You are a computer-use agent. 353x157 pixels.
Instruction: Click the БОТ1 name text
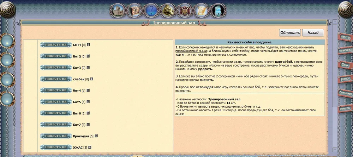pyautogui.click(x=77, y=45)
